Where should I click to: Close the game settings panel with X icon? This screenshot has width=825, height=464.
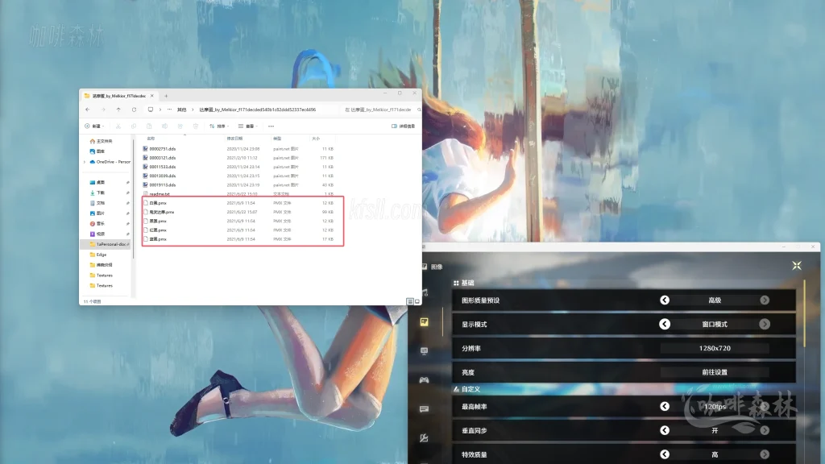[x=796, y=266]
